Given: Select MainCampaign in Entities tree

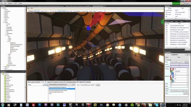Looking at the screenshot, I should [12, 65].
